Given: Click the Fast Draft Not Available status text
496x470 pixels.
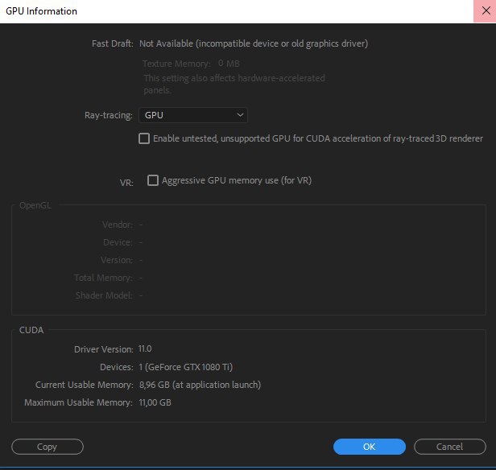Looking at the screenshot, I should tap(254, 43).
